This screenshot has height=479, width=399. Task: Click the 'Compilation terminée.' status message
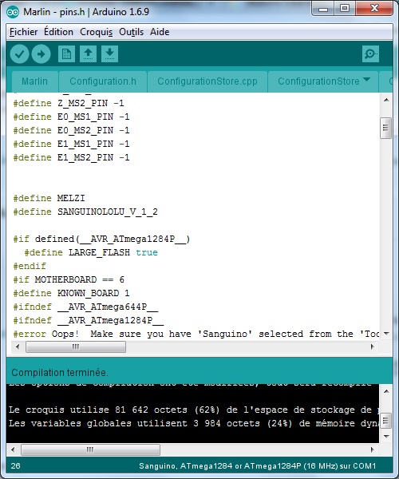pos(60,373)
